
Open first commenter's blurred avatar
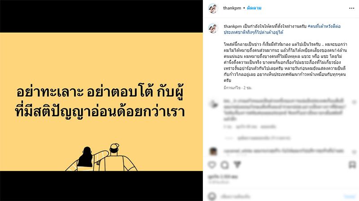coord(214,104)
